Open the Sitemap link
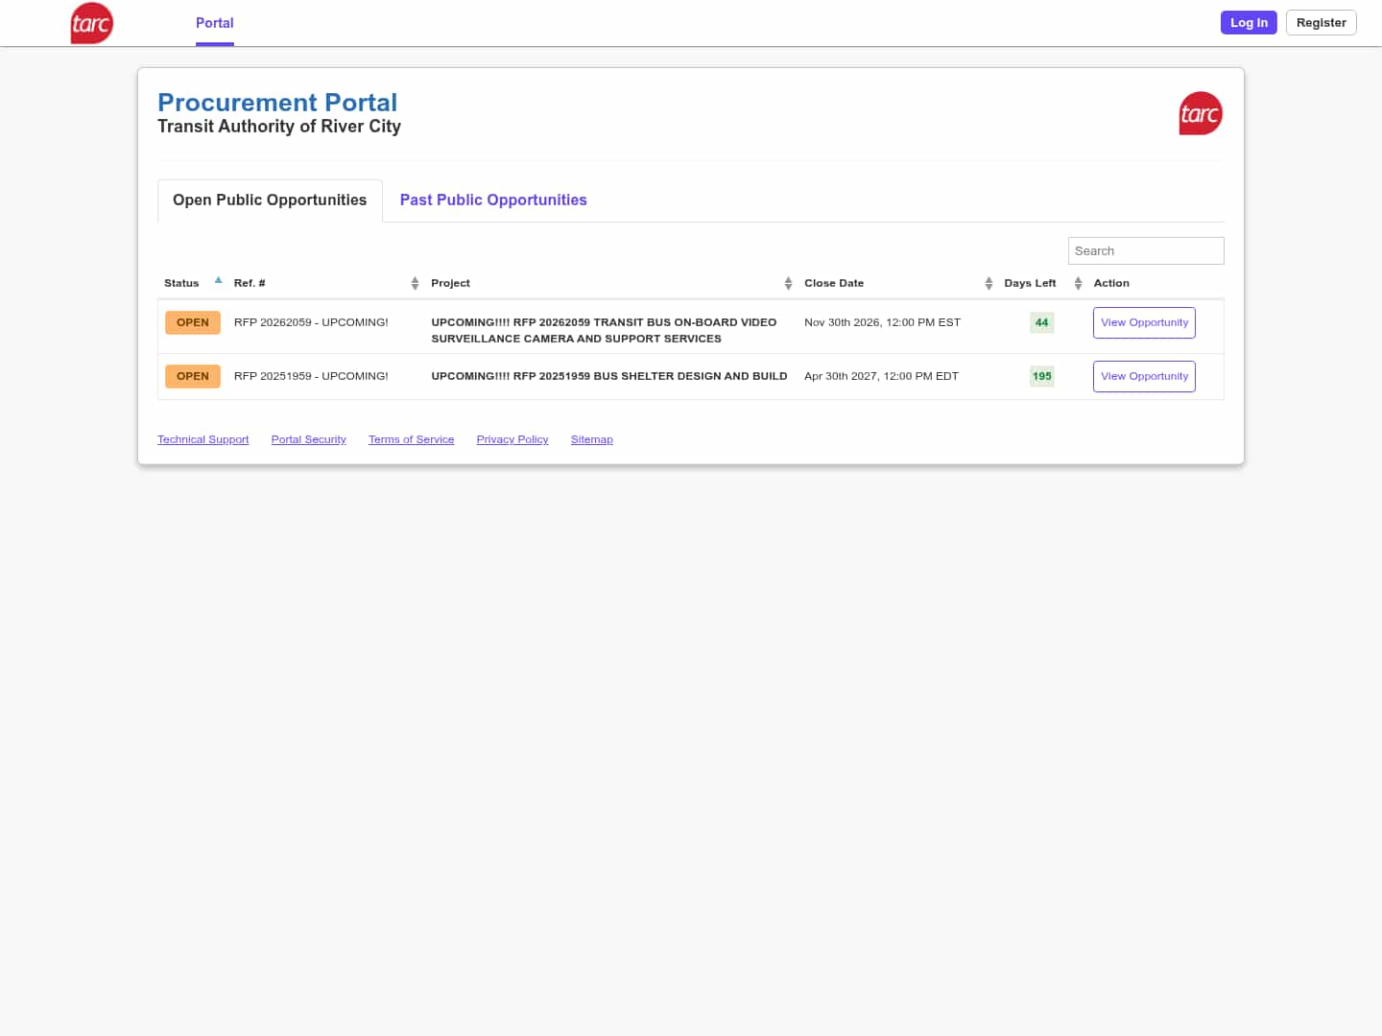Screen dimensions: 1382x1036 (592, 439)
